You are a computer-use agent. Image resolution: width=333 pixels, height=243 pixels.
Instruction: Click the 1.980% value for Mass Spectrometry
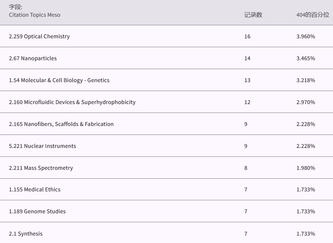pyautogui.click(x=305, y=168)
